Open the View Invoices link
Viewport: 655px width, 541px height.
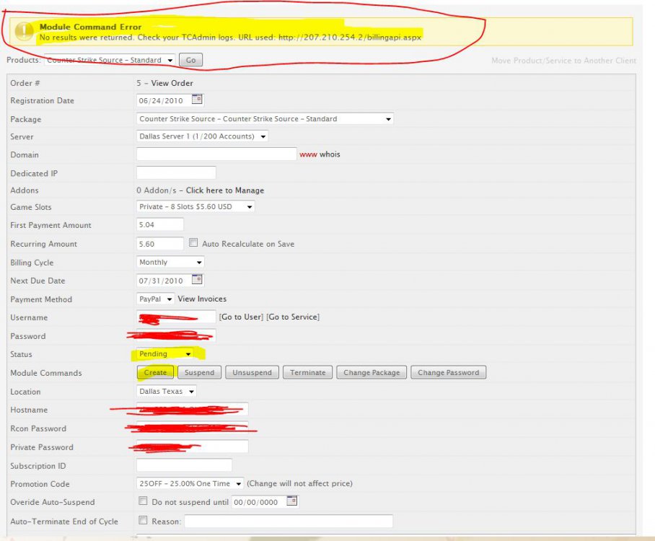click(202, 299)
